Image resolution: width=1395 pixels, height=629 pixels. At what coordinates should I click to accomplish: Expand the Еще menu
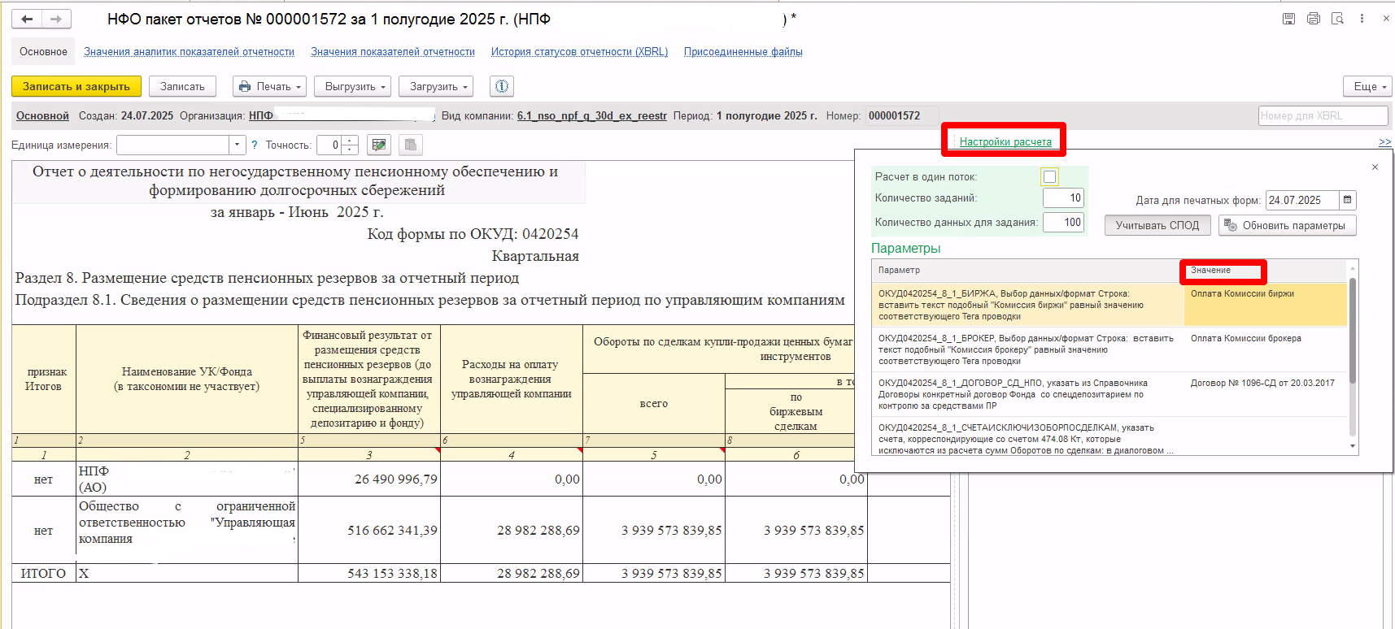point(1367,86)
